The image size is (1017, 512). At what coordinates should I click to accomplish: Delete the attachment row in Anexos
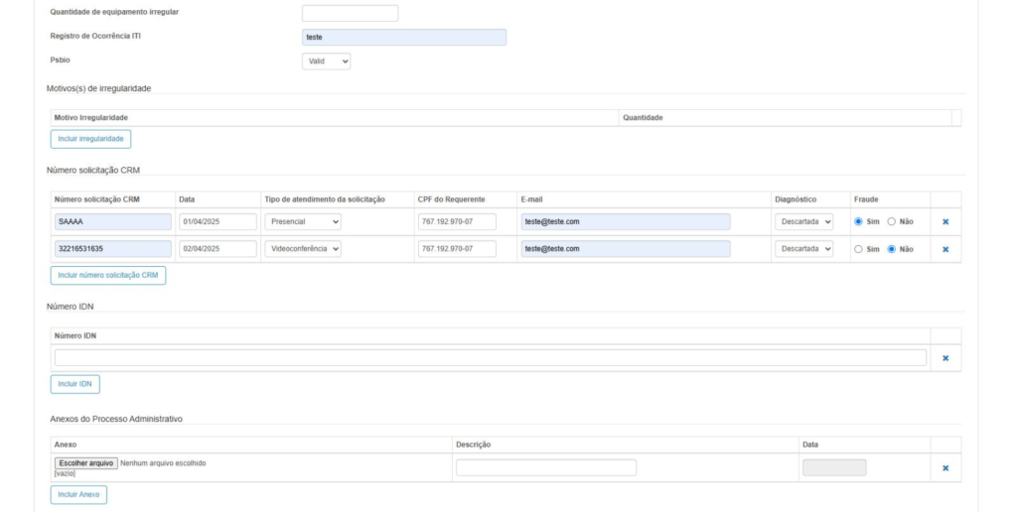click(x=945, y=468)
